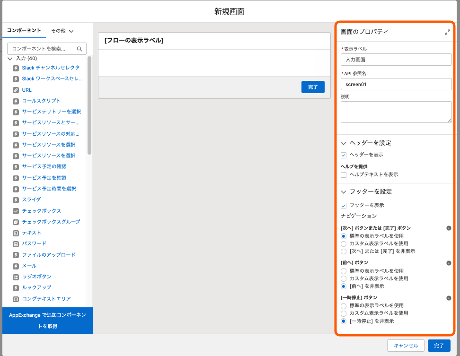This screenshot has width=460, height=356.
Task: Click the チェックボックスグループ component icon
Action: [16, 222]
